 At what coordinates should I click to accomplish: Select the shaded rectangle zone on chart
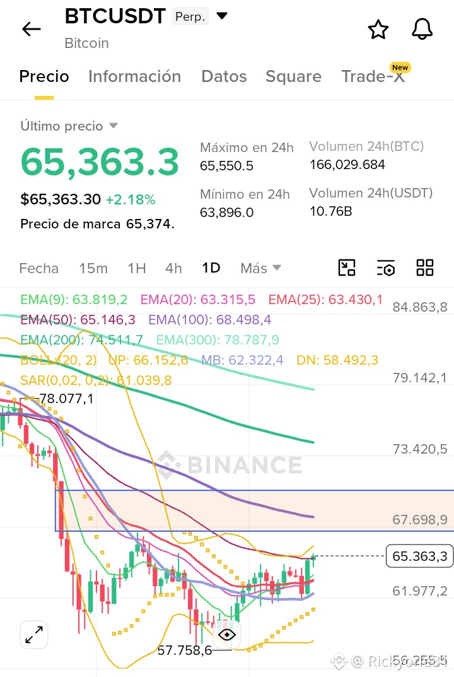255,511
